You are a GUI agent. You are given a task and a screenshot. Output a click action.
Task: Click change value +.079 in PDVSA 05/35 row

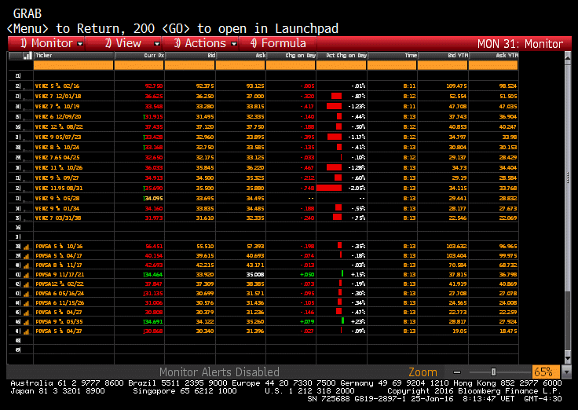click(307, 322)
